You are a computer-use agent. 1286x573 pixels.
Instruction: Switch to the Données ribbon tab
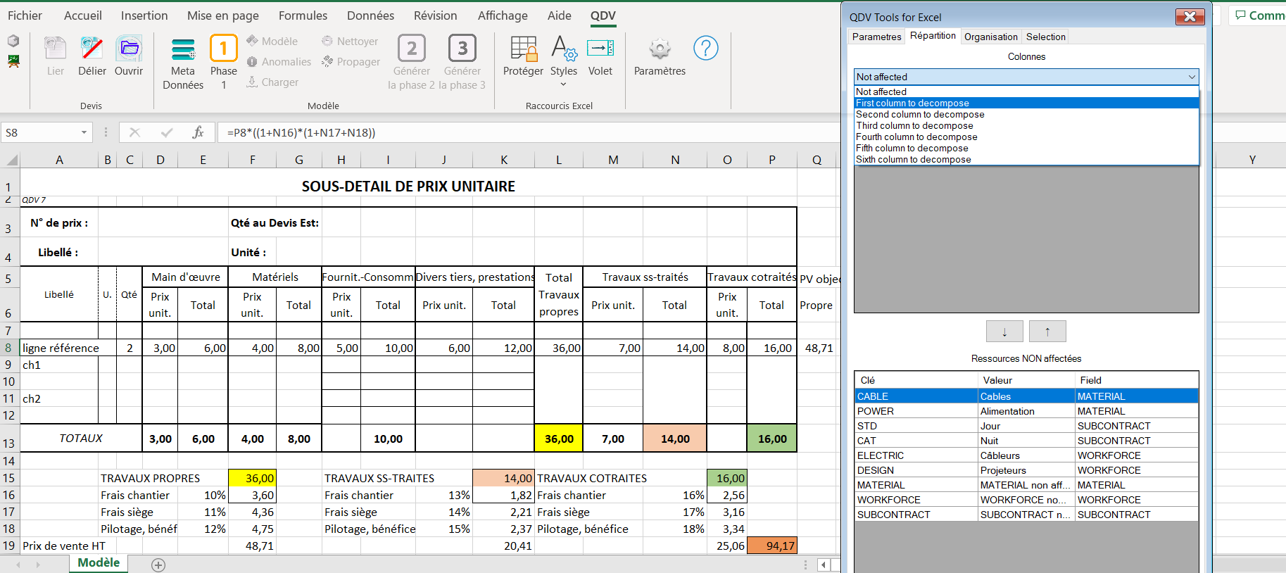370,15
